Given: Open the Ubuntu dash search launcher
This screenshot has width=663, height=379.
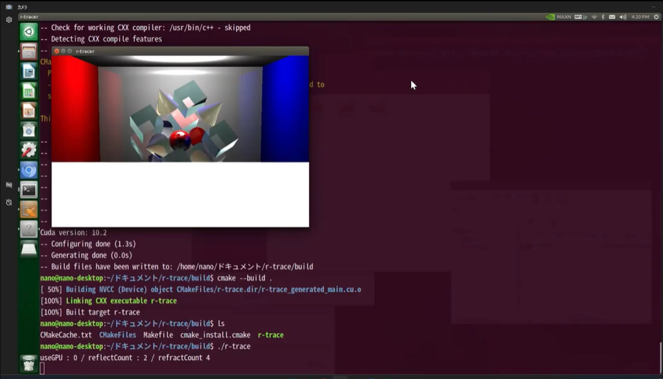Looking at the screenshot, I should 29,31.
